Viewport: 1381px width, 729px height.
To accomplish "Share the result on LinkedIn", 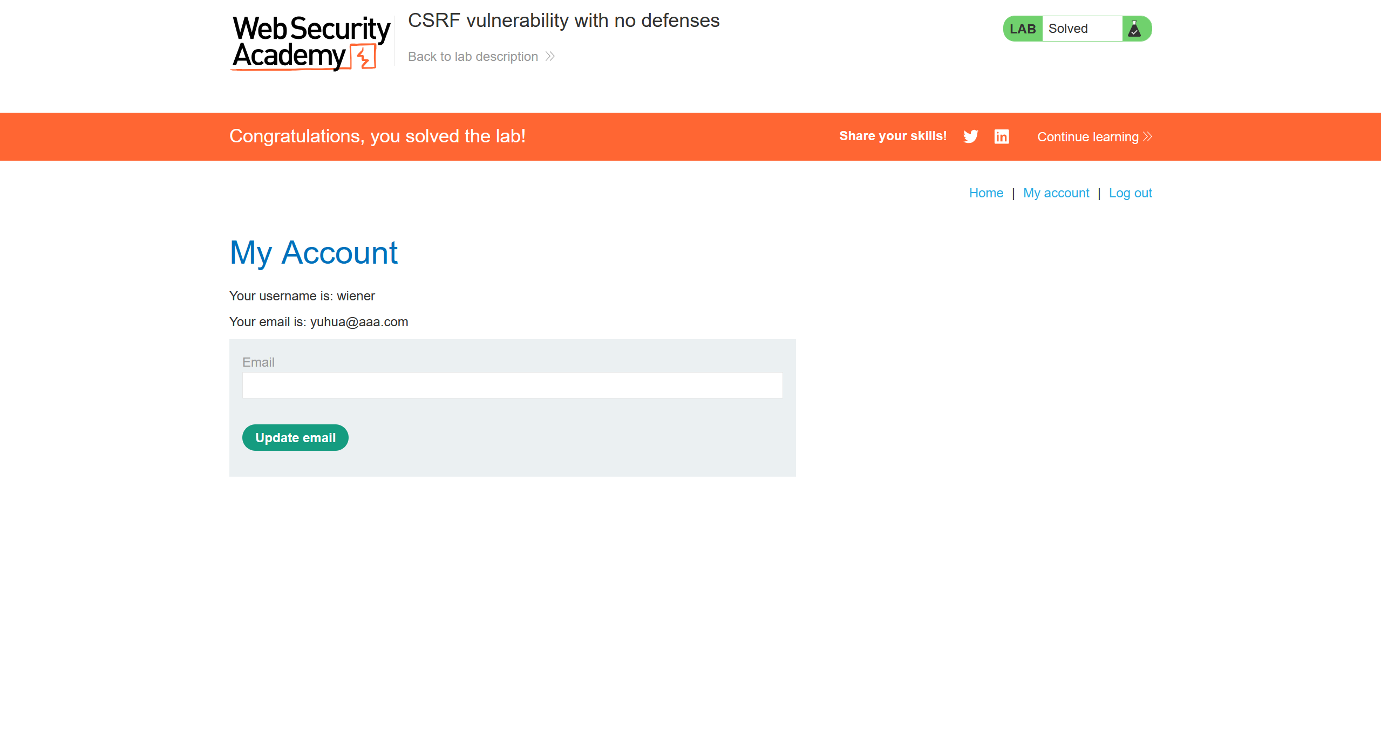I will (1001, 136).
